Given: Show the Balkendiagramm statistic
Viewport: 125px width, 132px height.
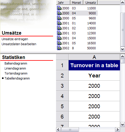Looking at the screenshot, I should click(x=16, y=63).
